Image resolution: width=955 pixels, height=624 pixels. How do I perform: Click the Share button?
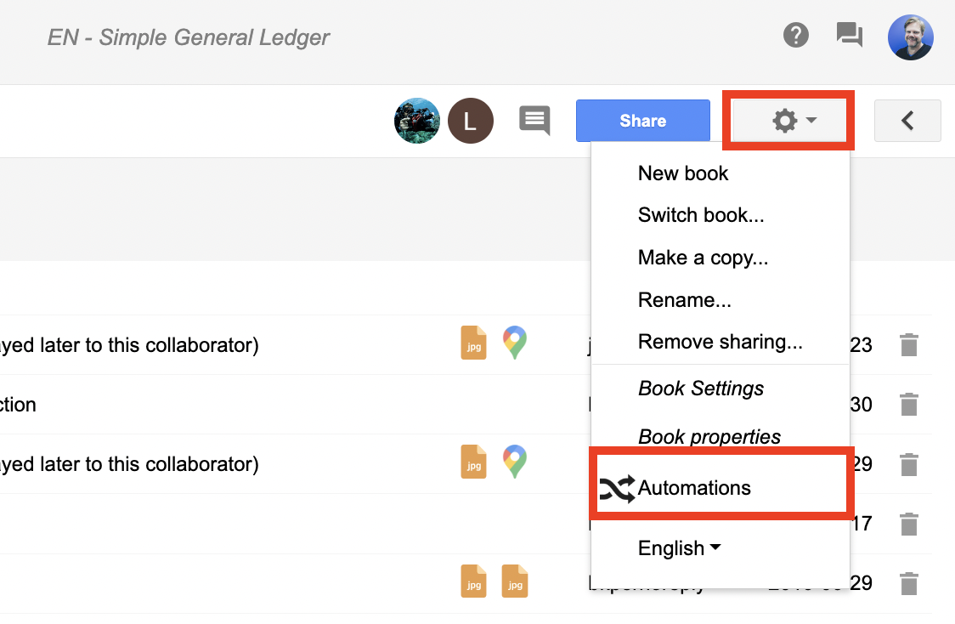[x=642, y=120]
